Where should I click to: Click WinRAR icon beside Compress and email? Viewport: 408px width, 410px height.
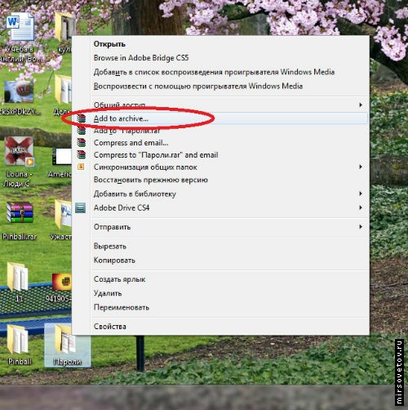[x=81, y=142]
